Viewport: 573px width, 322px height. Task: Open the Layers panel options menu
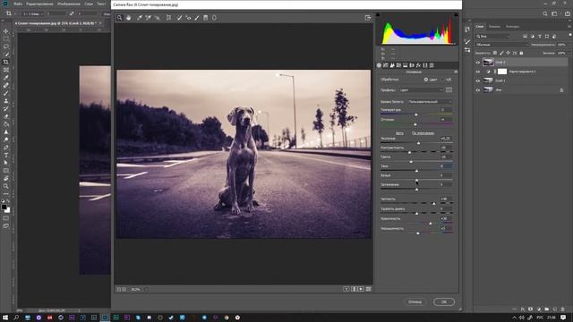pyautogui.click(x=569, y=26)
